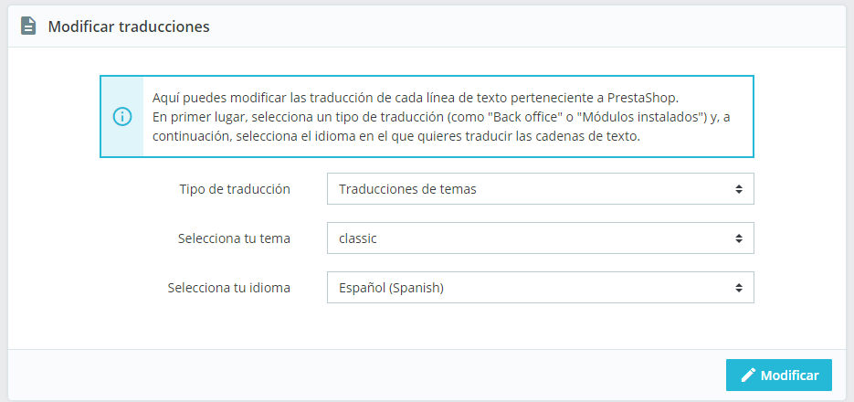Select the "Traducciones de temas" value text
854x402 pixels.
407,189
